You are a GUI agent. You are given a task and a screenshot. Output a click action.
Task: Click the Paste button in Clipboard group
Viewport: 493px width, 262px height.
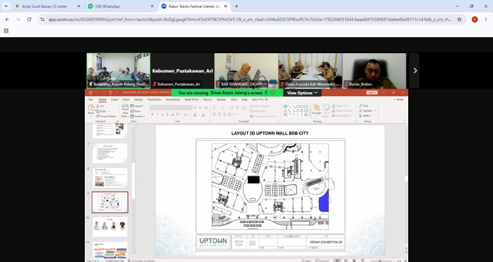click(91, 110)
